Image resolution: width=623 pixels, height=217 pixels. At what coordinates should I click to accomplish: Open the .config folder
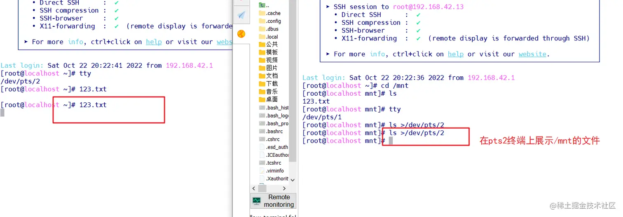270,21
